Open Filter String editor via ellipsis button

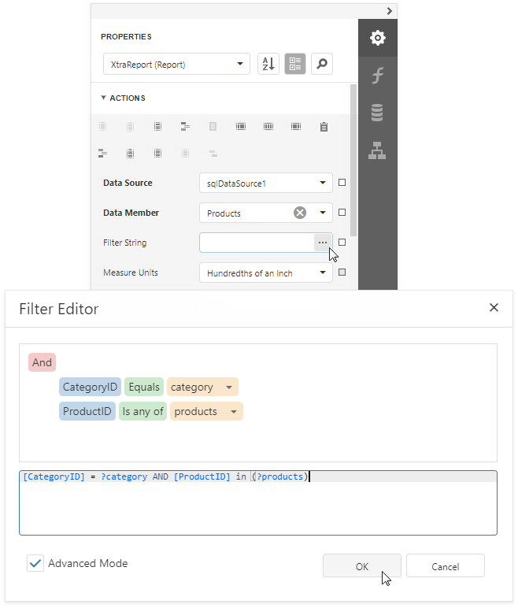click(323, 243)
